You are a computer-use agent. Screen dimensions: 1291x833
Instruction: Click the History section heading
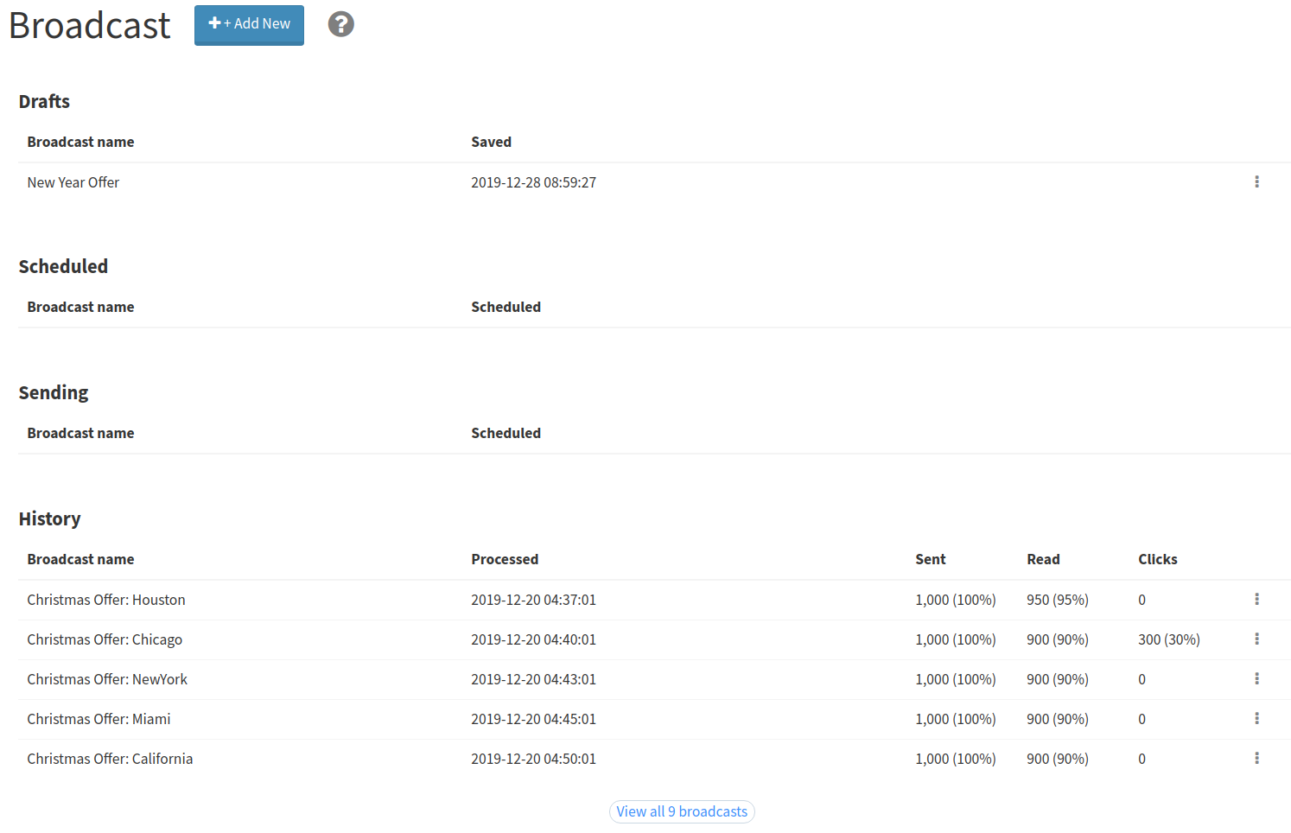tap(49, 518)
